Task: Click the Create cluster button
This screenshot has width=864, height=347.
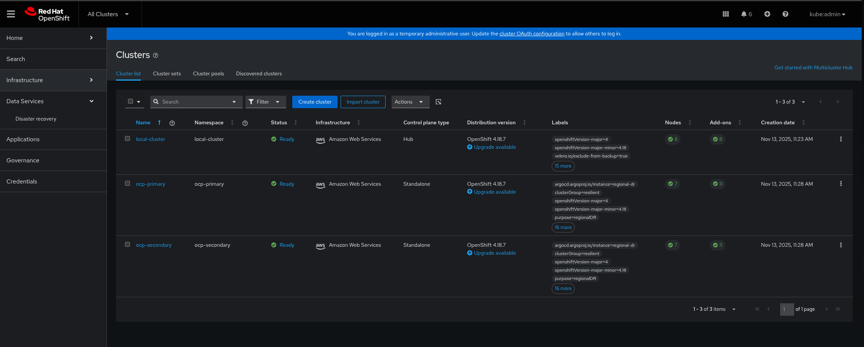Action: (x=315, y=102)
